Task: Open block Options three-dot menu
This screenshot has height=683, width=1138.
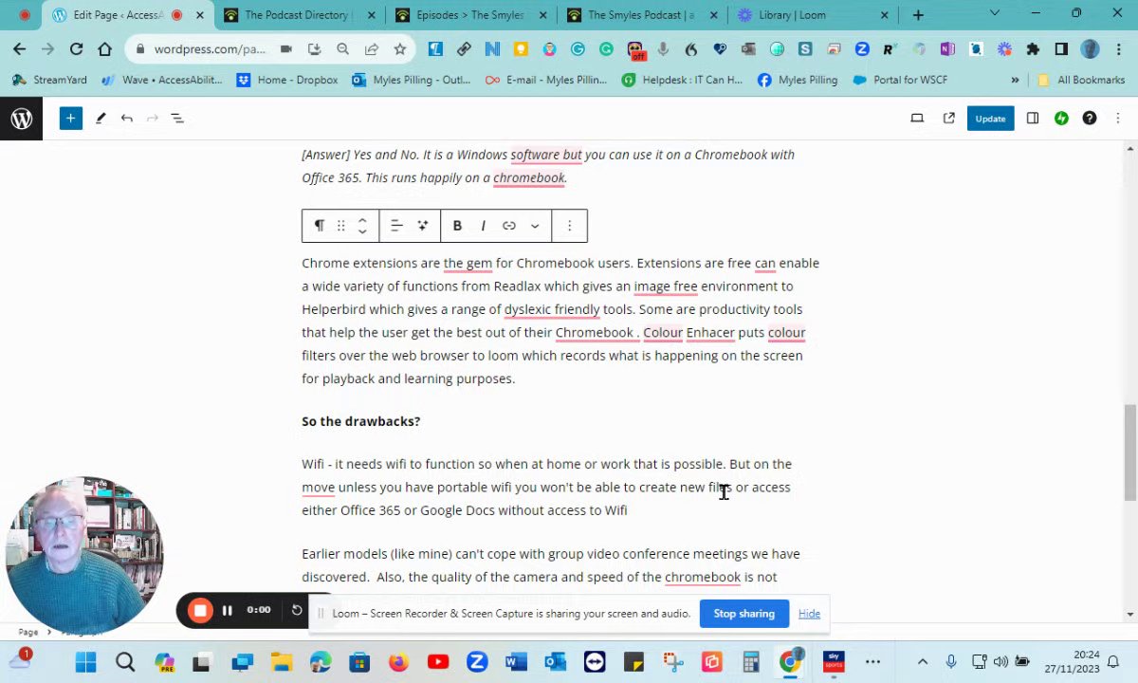Action: point(569,226)
